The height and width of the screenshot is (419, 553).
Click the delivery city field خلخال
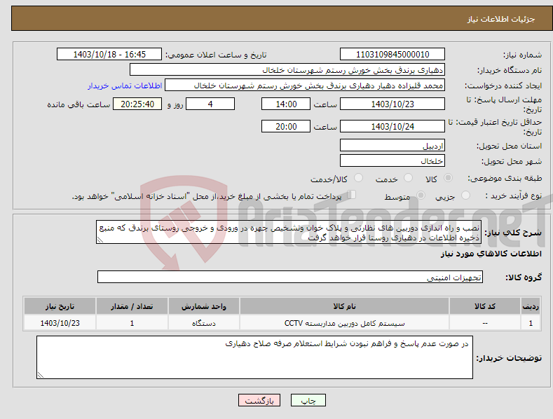[x=392, y=161]
